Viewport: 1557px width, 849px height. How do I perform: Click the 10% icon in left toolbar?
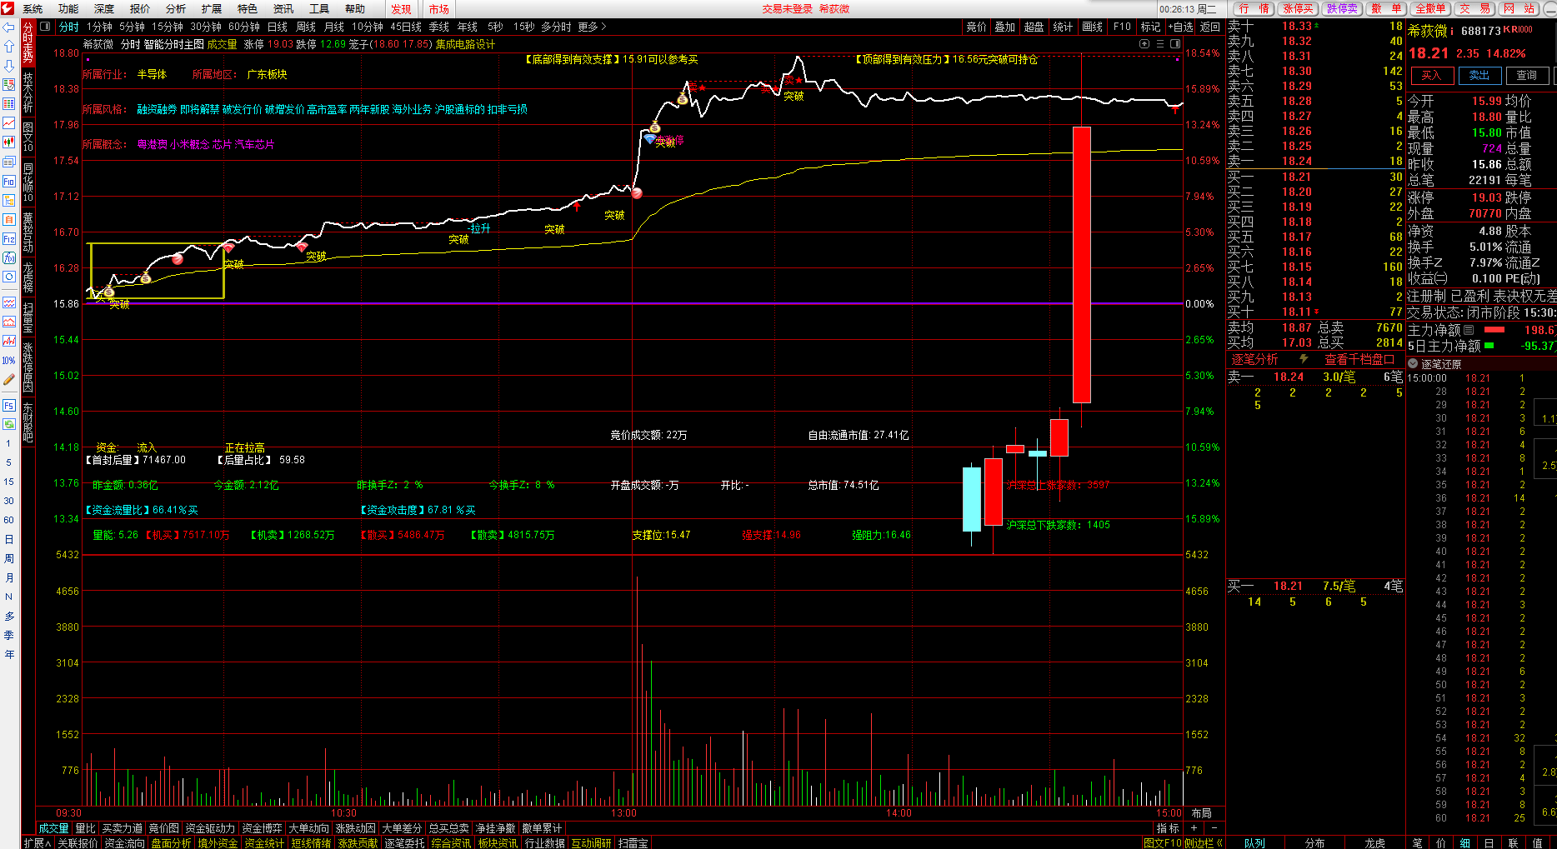[x=9, y=361]
